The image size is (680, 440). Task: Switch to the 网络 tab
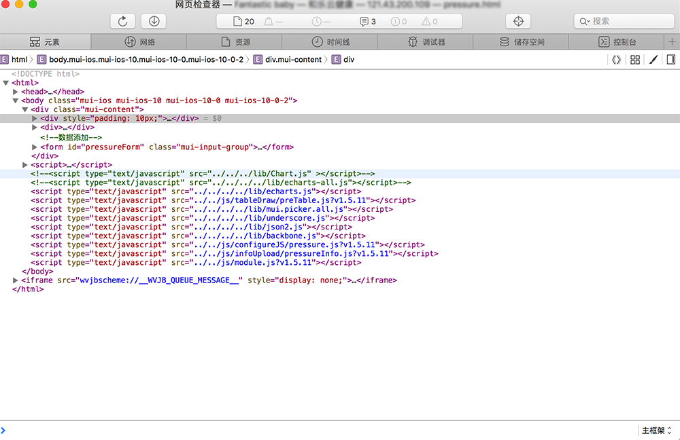tap(139, 42)
